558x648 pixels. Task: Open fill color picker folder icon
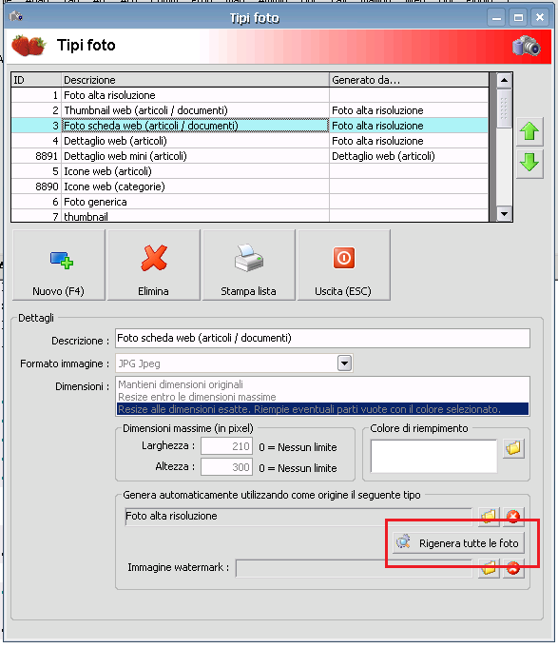click(x=513, y=448)
